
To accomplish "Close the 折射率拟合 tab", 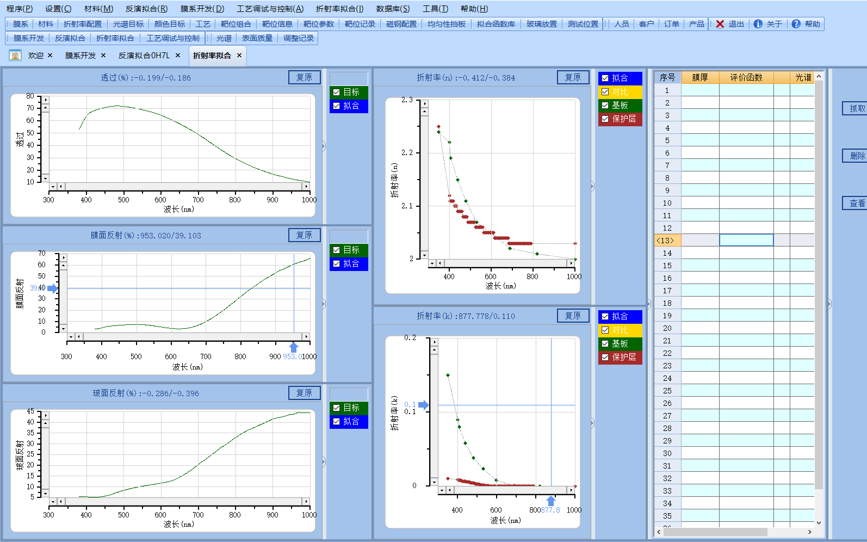I will [239, 56].
